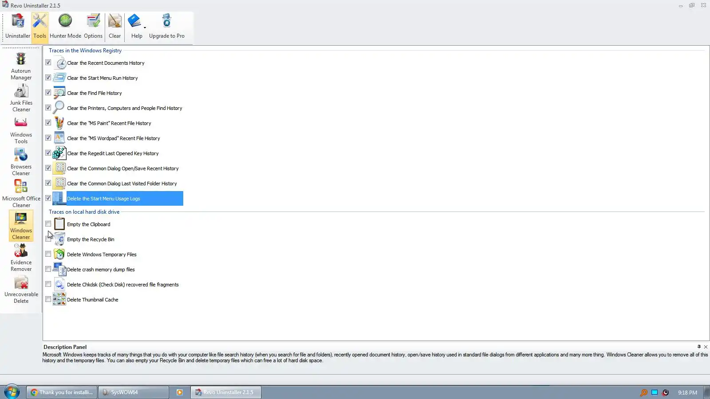Image resolution: width=710 pixels, height=399 pixels.
Task: Uncheck Clear the Find File History
Action: tap(48, 93)
